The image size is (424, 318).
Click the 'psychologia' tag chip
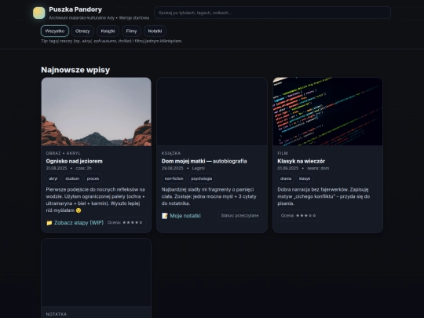202,178
